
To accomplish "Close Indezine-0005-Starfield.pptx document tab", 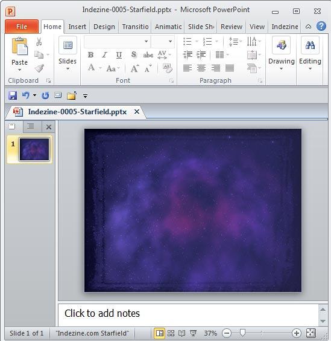I will [x=137, y=112].
